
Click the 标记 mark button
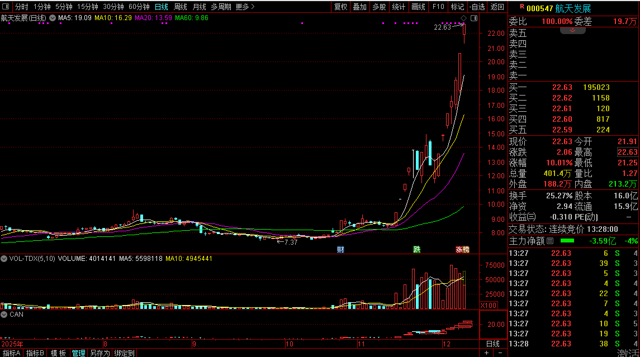point(457,7)
